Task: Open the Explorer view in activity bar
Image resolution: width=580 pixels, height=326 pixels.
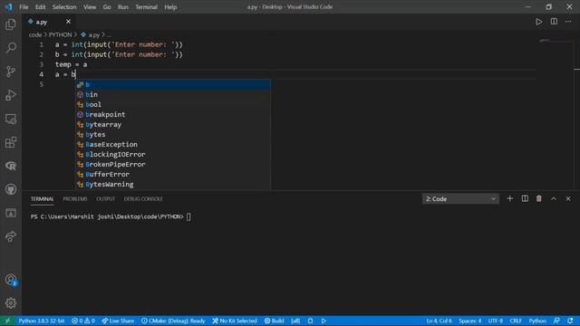Action: 11,24
